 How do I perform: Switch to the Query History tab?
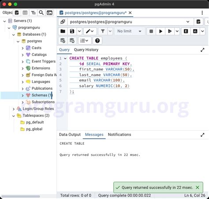(86, 50)
